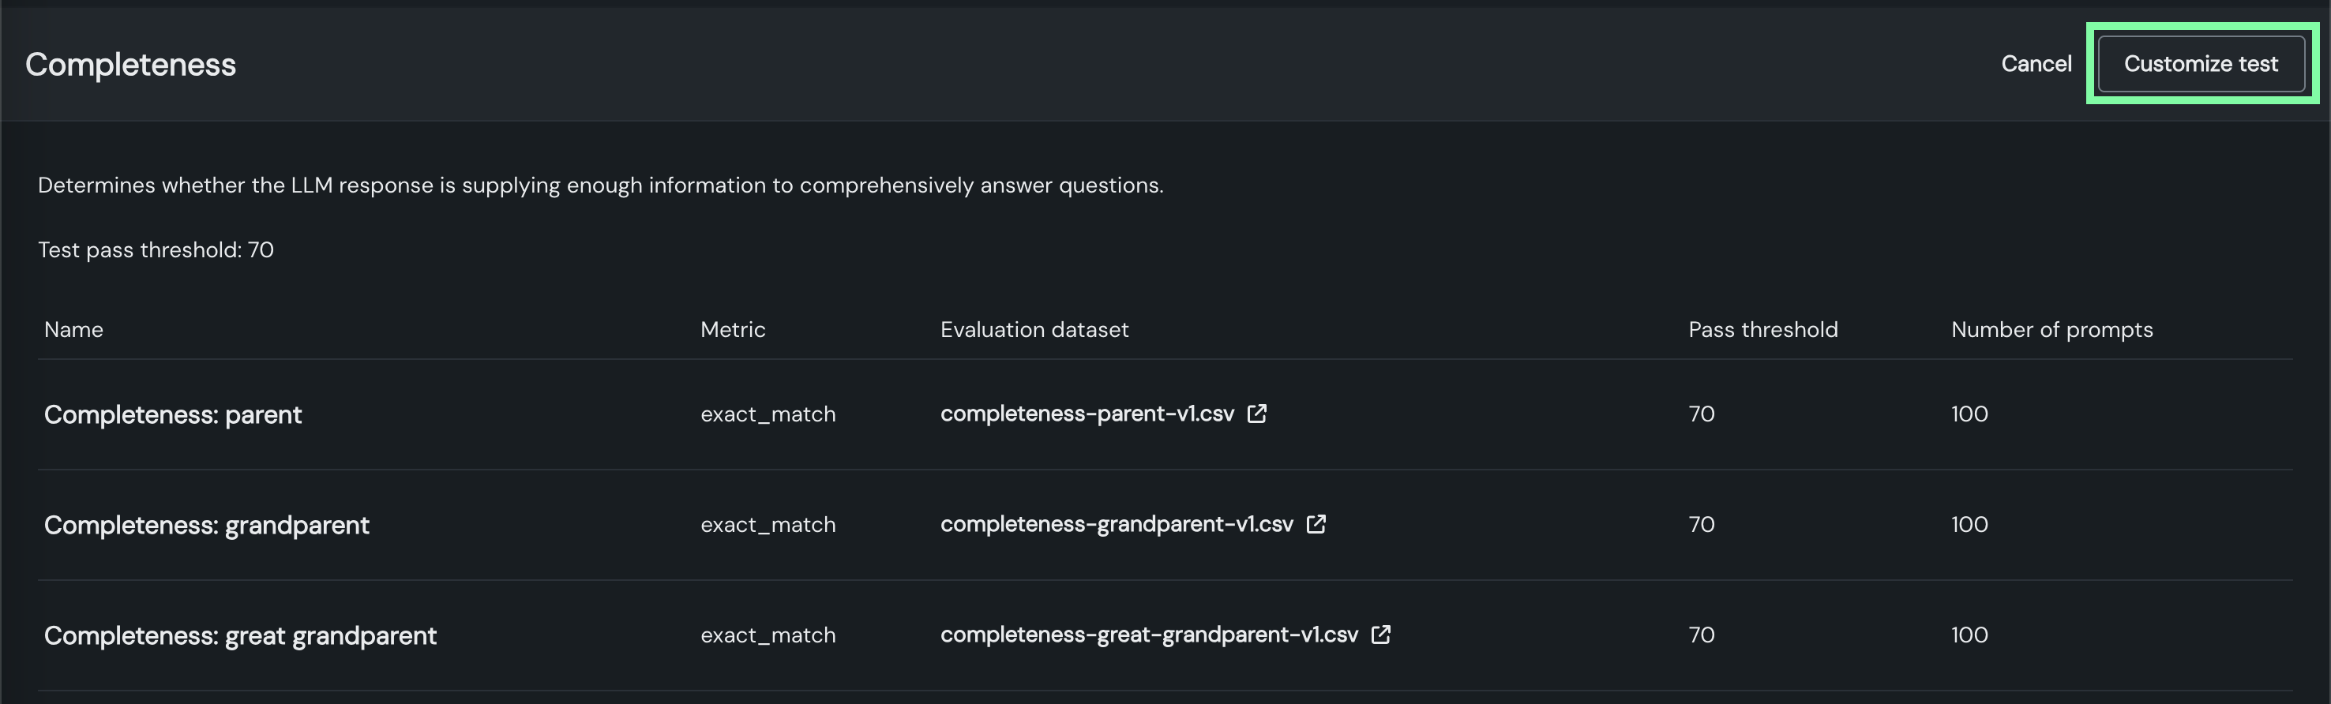Open the completeness-grandparent-v1.csv dataset link
Screen dimensions: 2331x704
[1117, 524]
